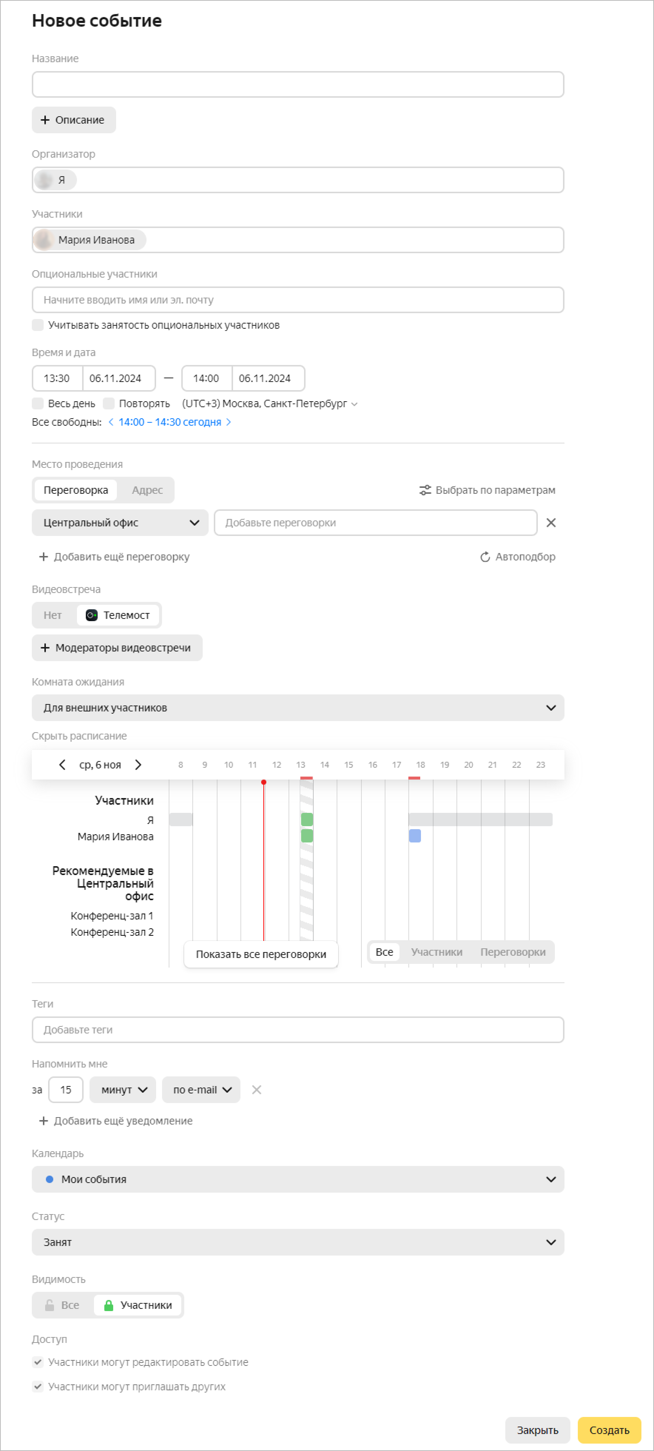The image size is (654, 1451).
Task: Add another meeting room with plus
Action: click(x=43, y=556)
